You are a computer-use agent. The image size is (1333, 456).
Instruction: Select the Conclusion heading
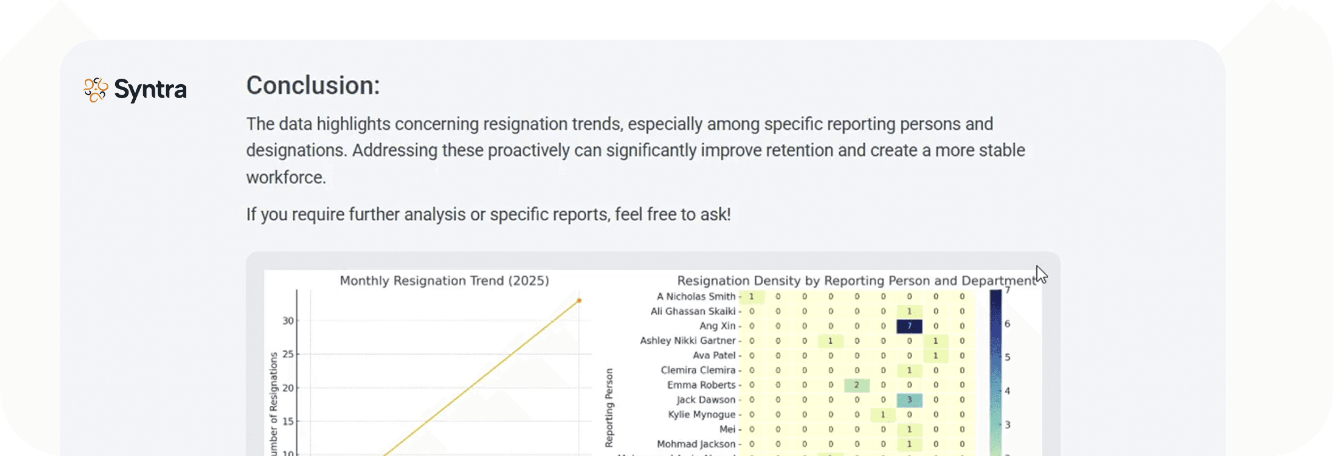313,85
